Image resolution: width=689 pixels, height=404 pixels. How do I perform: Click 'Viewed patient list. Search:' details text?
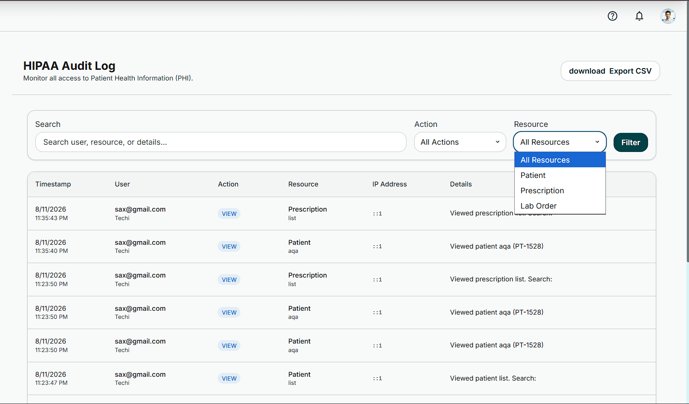click(493, 378)
